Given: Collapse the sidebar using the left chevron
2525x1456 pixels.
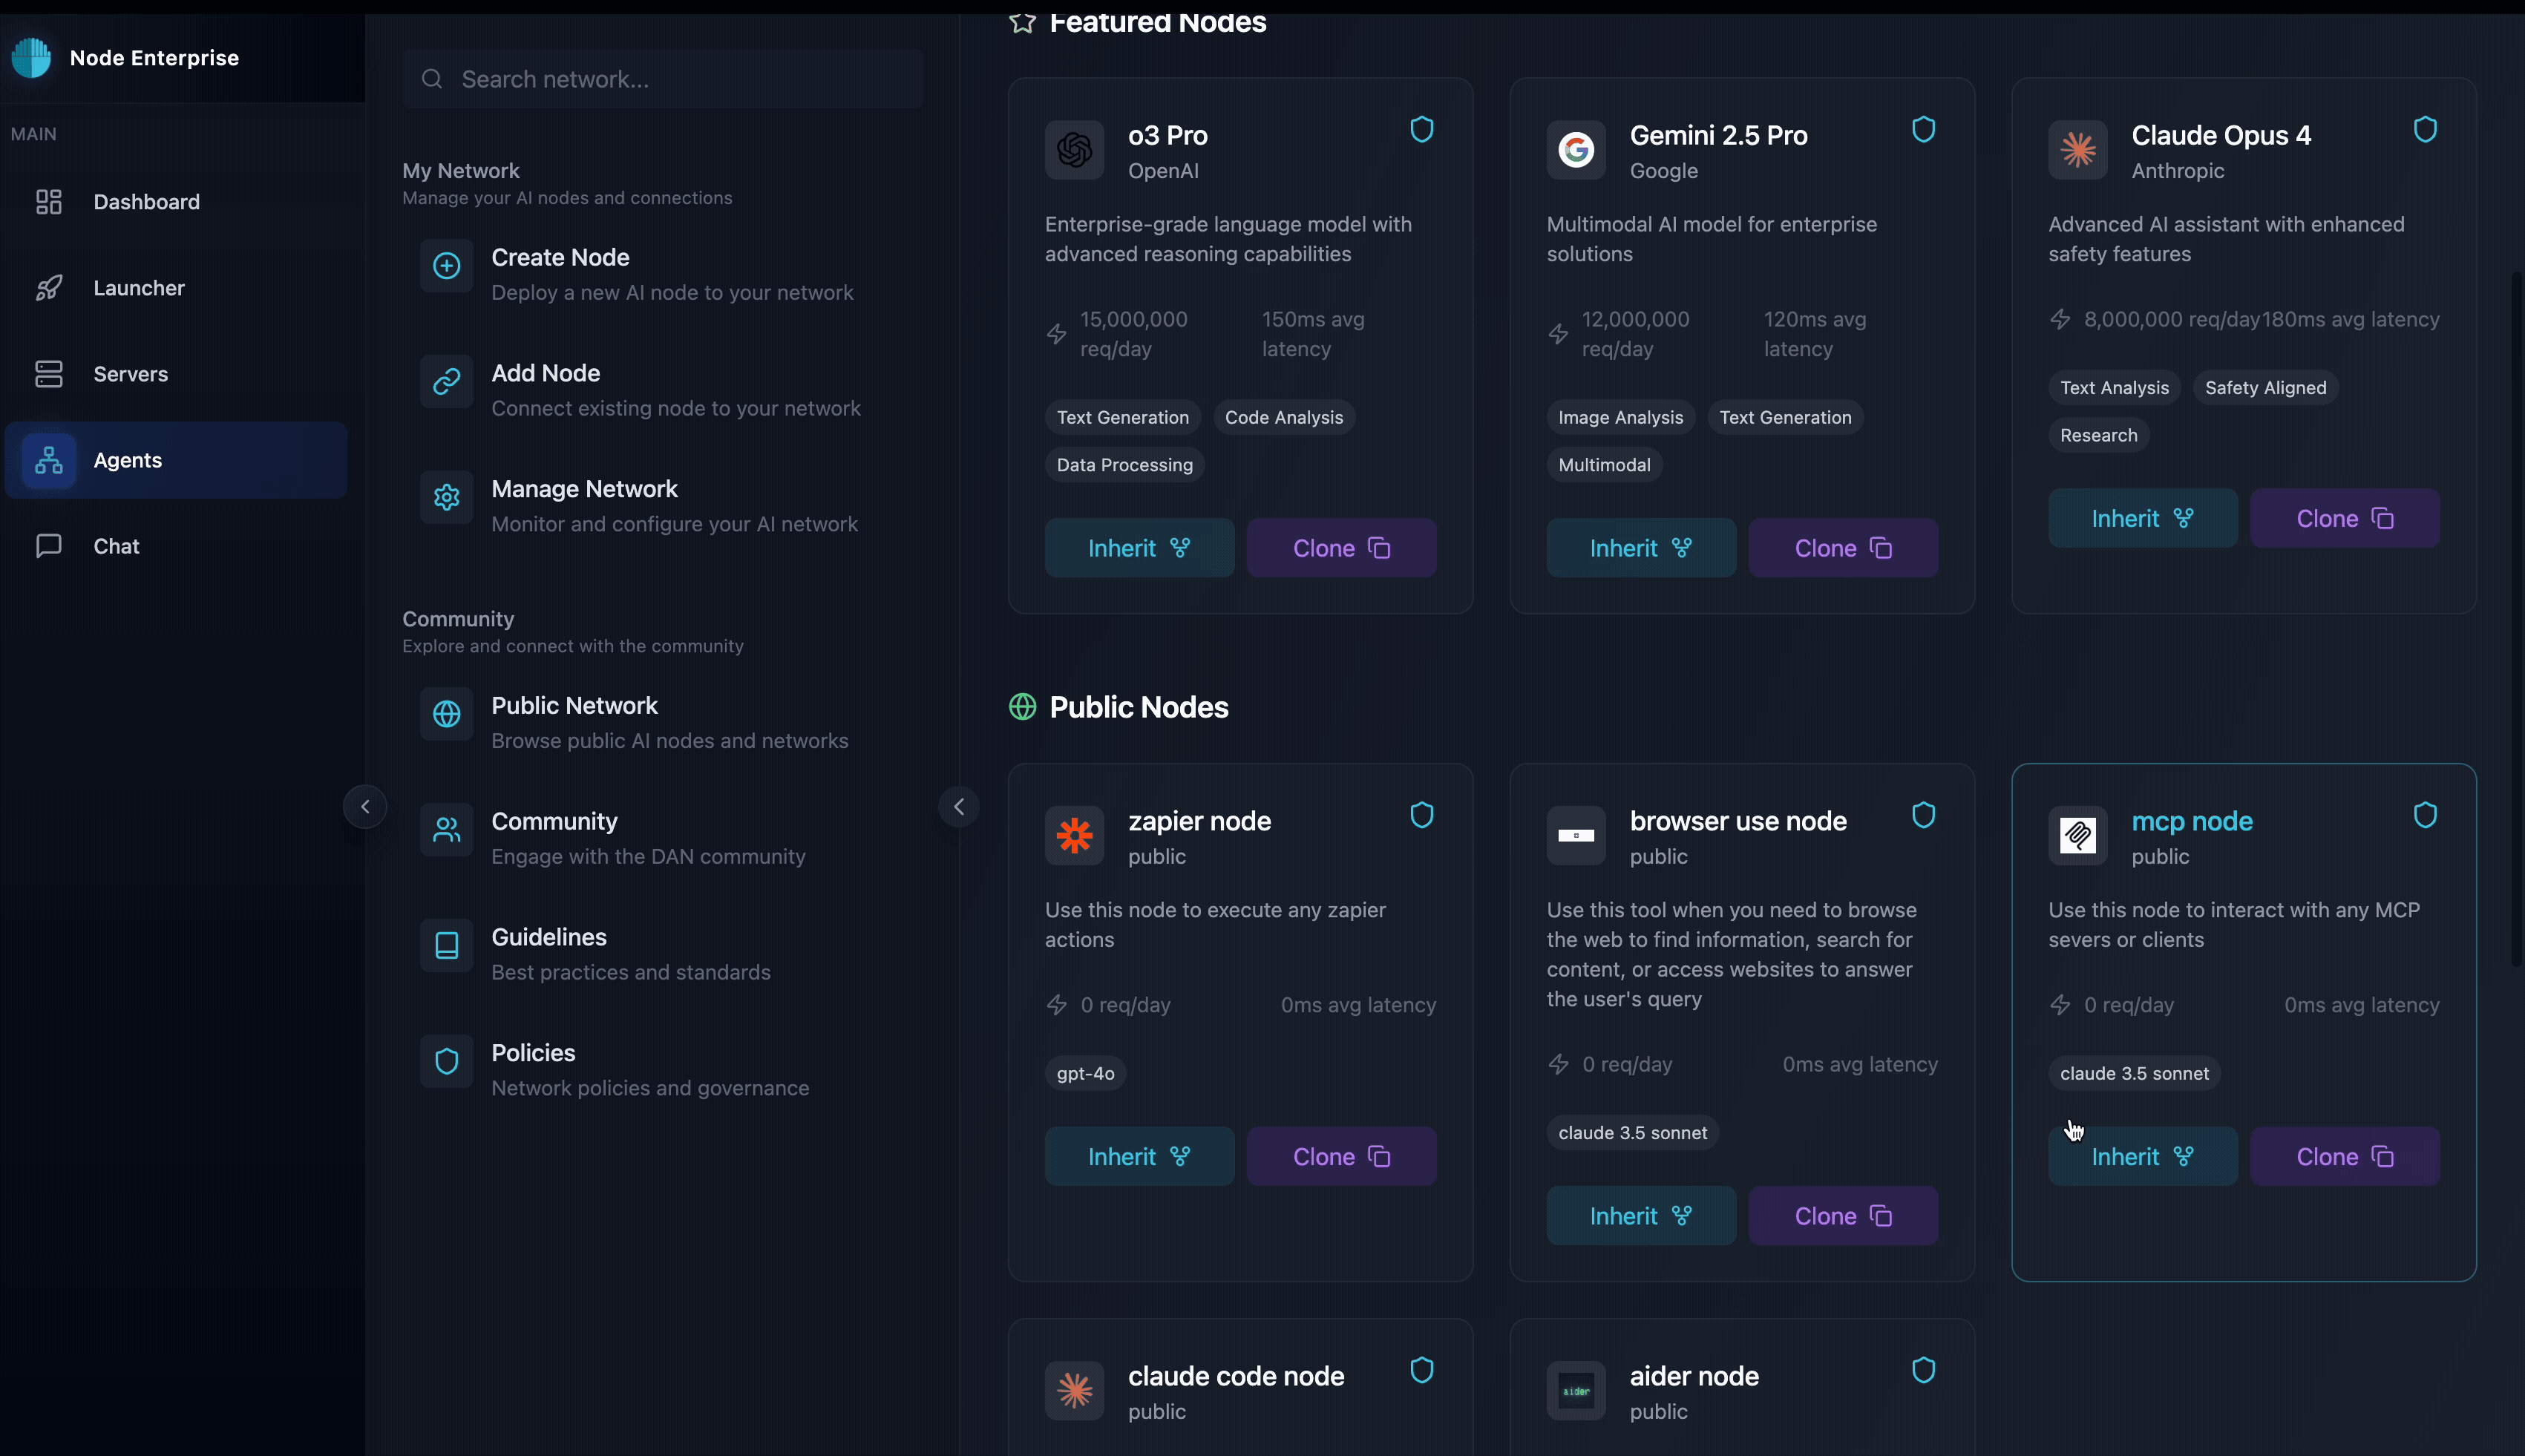Looking at the screenshot, I should 364,806.
